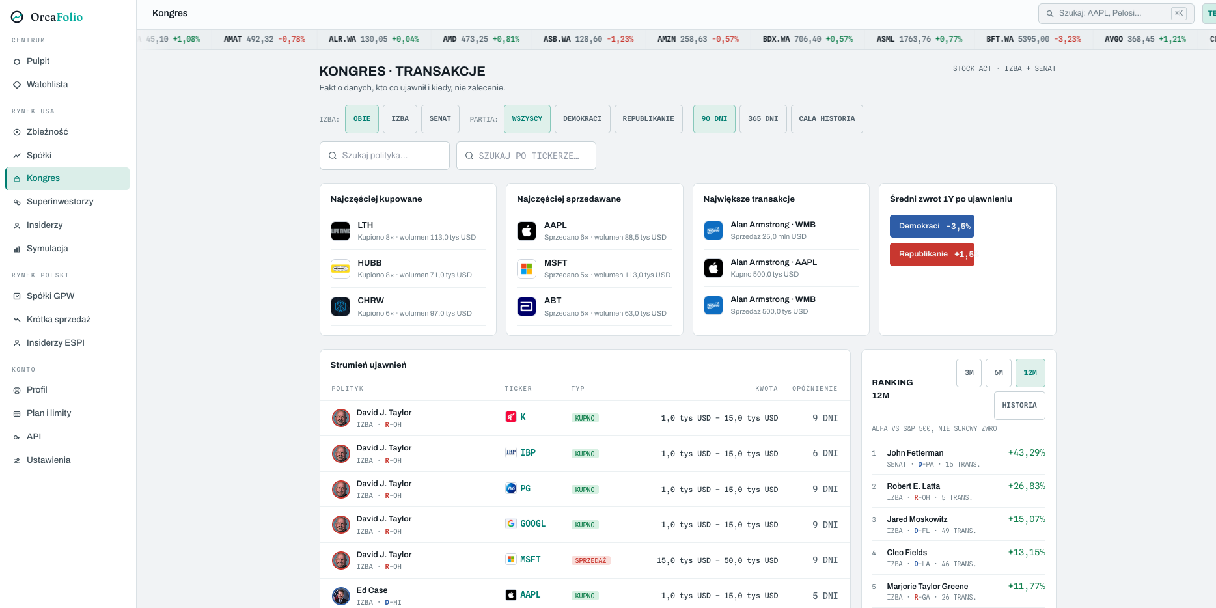
Task: Click the Plan i limity card icon
Action: tap(17, 413)
